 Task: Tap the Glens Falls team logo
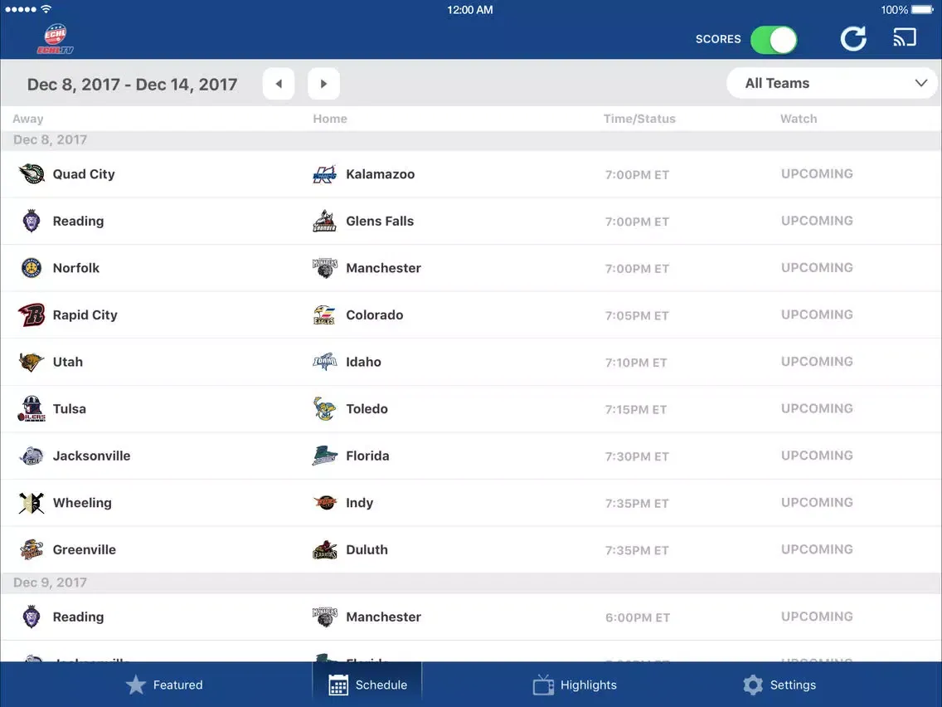[324, 221]
